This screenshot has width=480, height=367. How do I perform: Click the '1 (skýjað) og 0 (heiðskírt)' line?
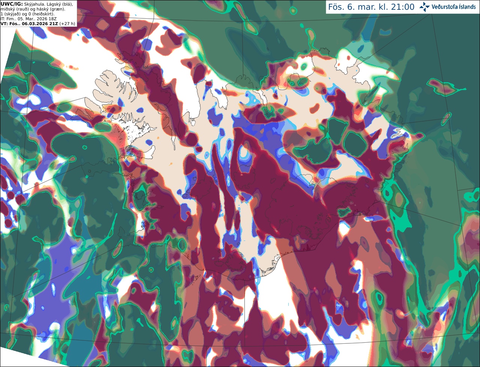click(x=27, y=14)
